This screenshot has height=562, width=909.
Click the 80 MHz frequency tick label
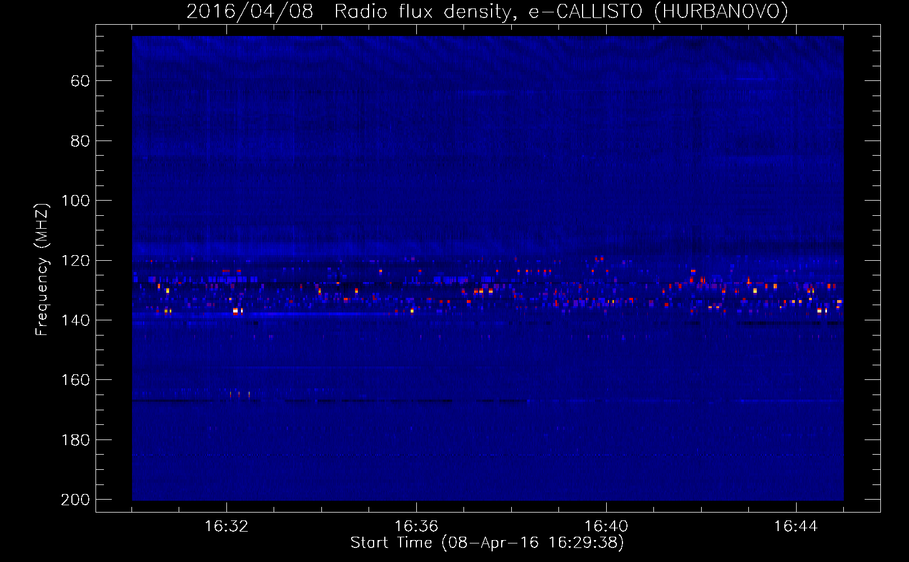(80, 141)
